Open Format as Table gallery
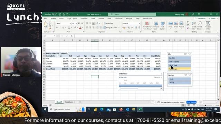Viewport: 221px width, 124px height. tap(156, 25)
